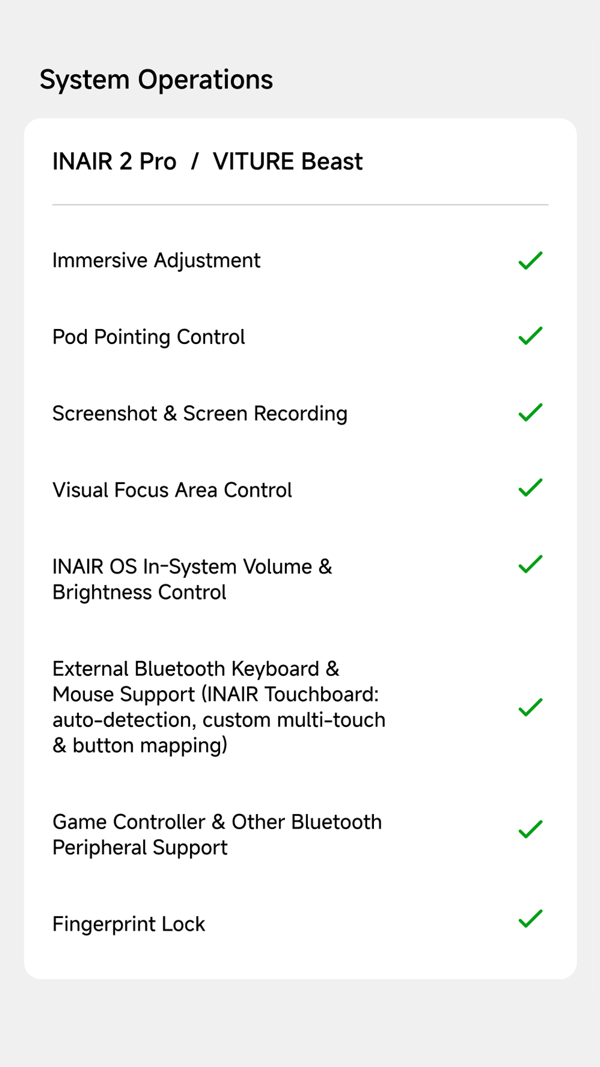Click INAIR OS In-System Volume & Brightness Control text

click(x=192, y=580)
